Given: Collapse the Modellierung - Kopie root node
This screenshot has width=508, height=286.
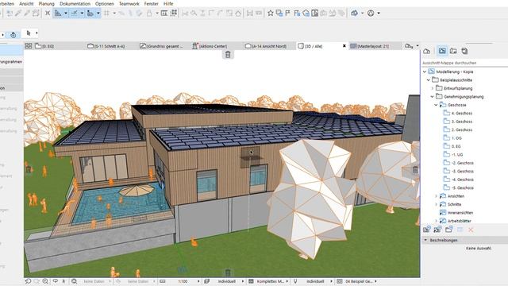Looking at the screenshot, I should 425,71.
